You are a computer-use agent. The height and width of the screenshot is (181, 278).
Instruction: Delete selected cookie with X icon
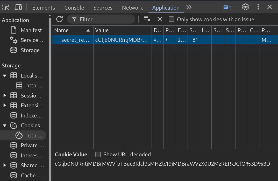click(160, 19)
